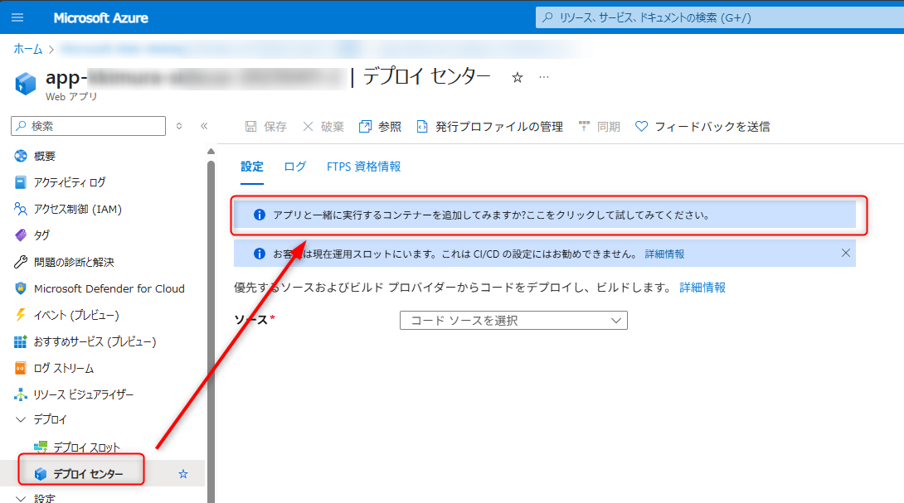The height and width of the screenshot is (503, 904).
Task: Collapse the デプロイ section chevron
Action: tap(21, 419)
